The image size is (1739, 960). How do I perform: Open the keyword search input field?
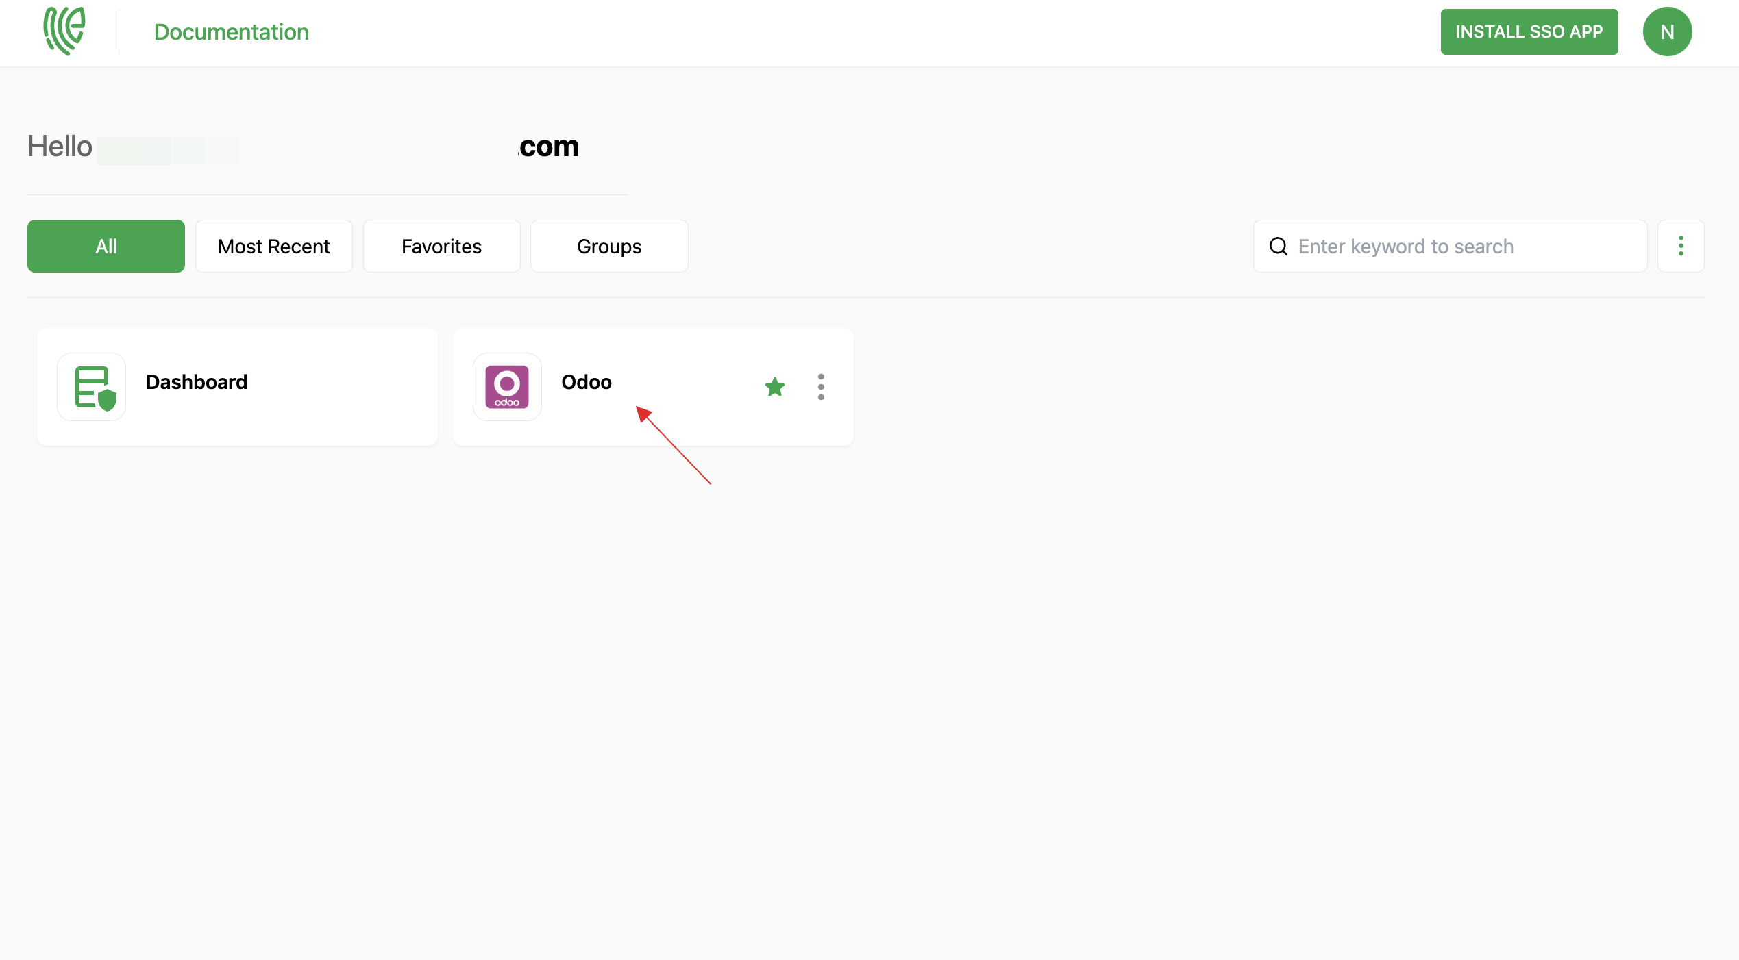[x=1467, y=246]
